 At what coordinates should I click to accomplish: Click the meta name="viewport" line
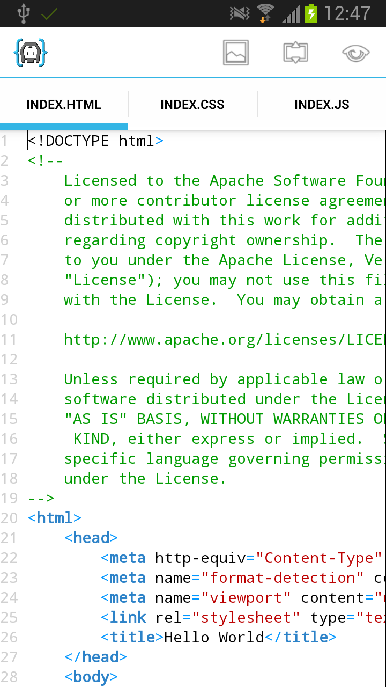coord(243,598)
